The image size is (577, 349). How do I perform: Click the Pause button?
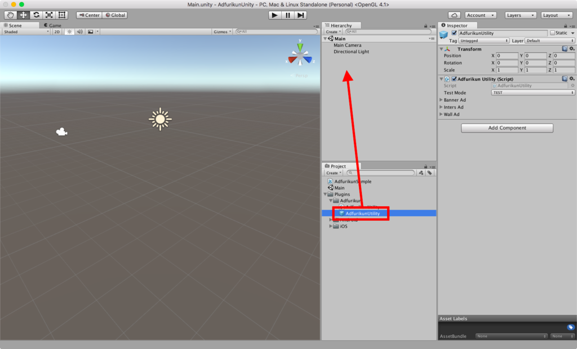287,15
